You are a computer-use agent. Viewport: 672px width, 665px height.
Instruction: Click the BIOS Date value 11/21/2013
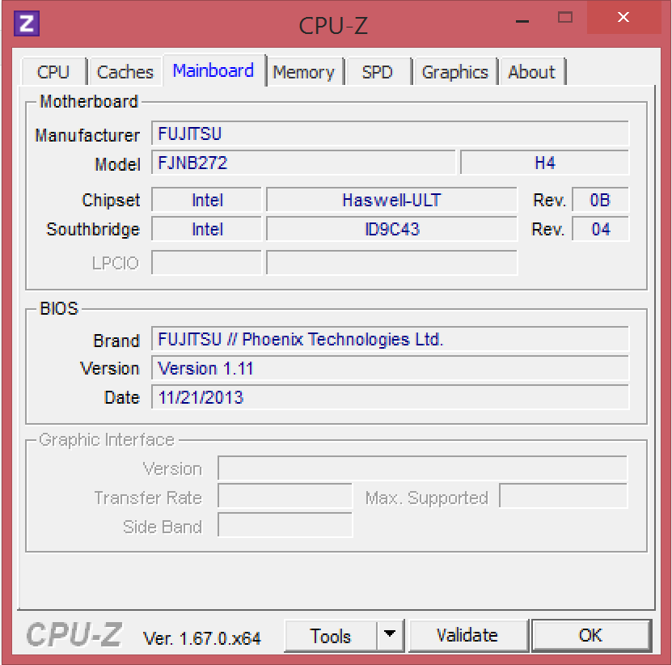pos(390,397)
